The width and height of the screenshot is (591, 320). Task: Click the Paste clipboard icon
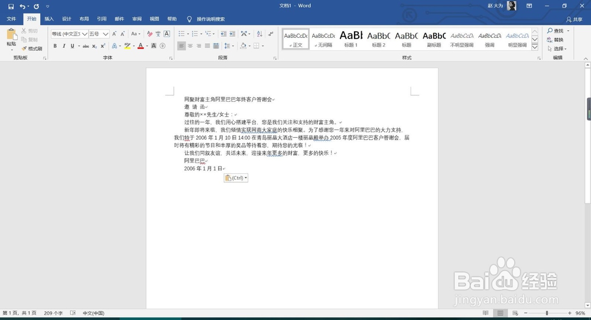tap(12, 35)
